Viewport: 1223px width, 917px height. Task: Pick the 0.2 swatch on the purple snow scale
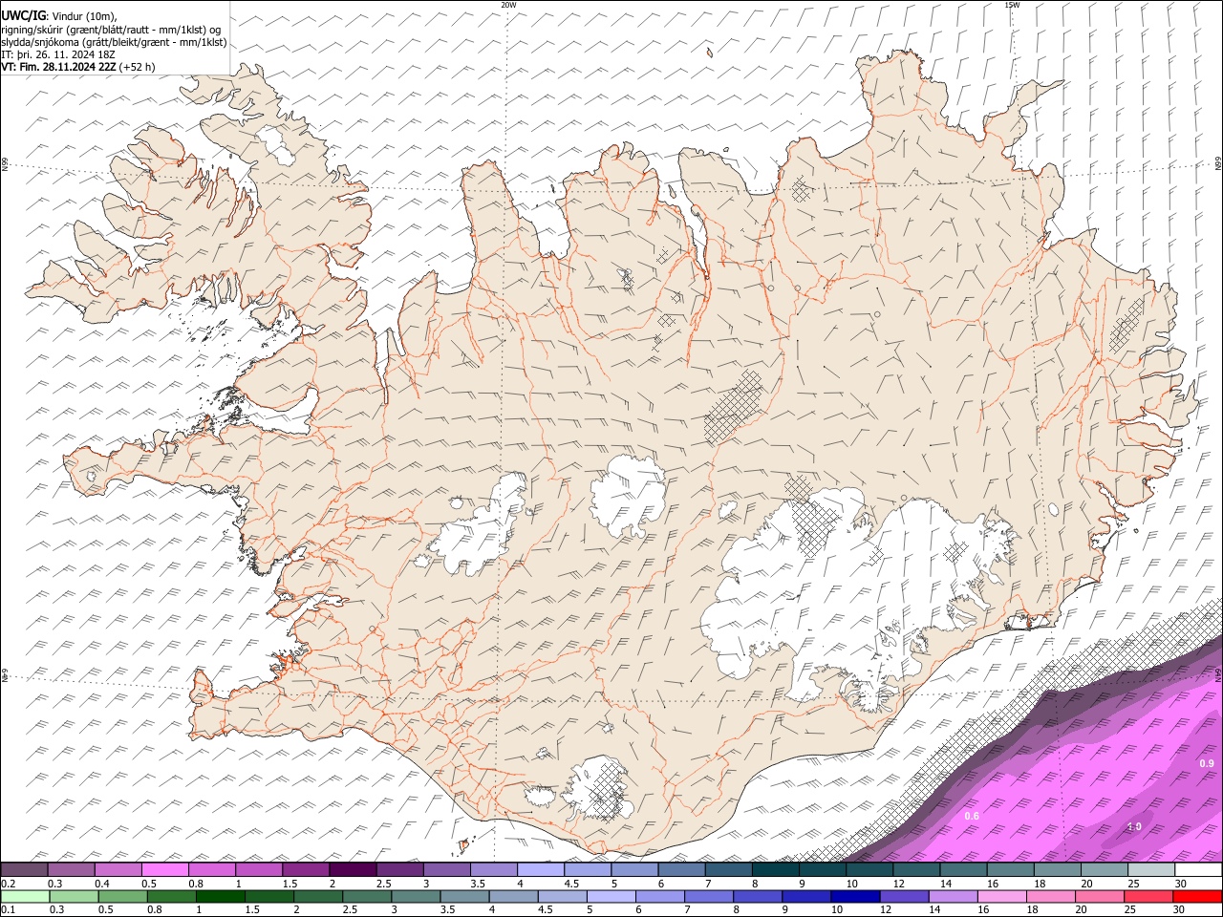pyautogui.click(x=24, y=870)
